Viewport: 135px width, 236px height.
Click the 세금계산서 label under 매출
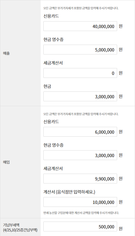coord(53,63)
